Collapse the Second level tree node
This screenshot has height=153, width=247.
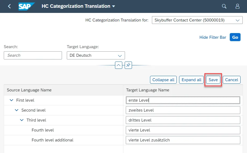[x=16, y=110]
